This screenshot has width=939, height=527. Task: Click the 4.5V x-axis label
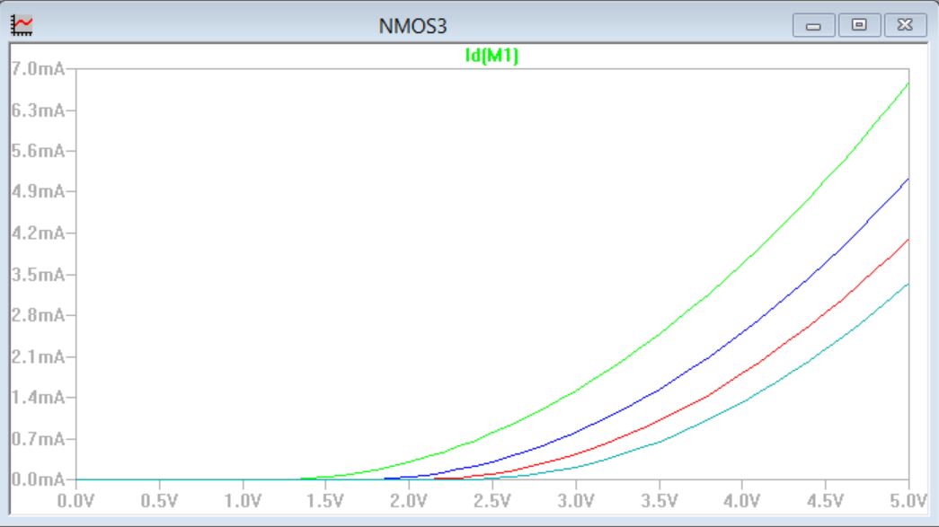pyautogui.click(x=825, y=501)
